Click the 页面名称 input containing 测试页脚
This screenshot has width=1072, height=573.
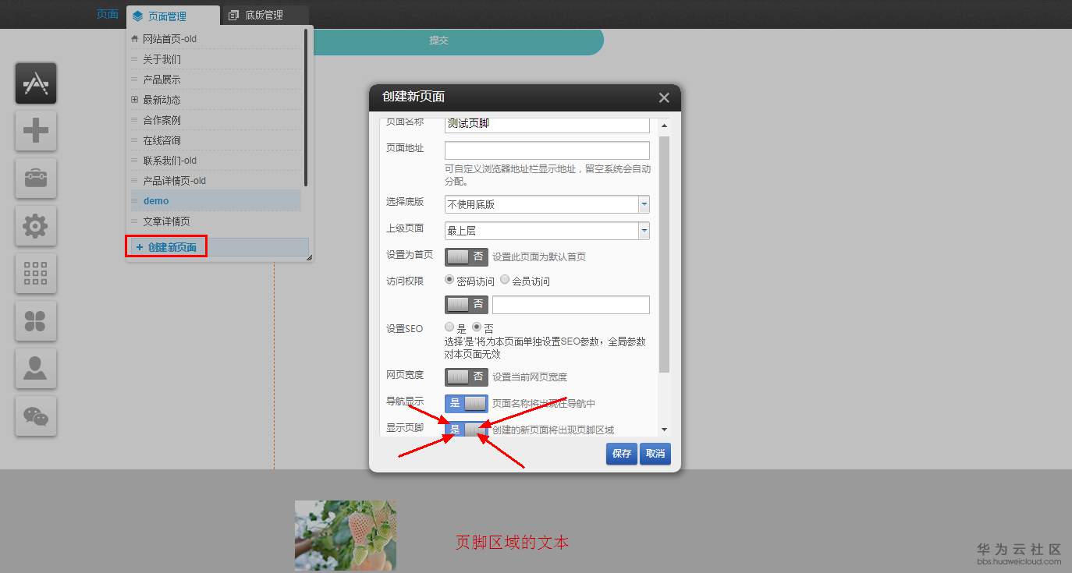pos(547,124)
